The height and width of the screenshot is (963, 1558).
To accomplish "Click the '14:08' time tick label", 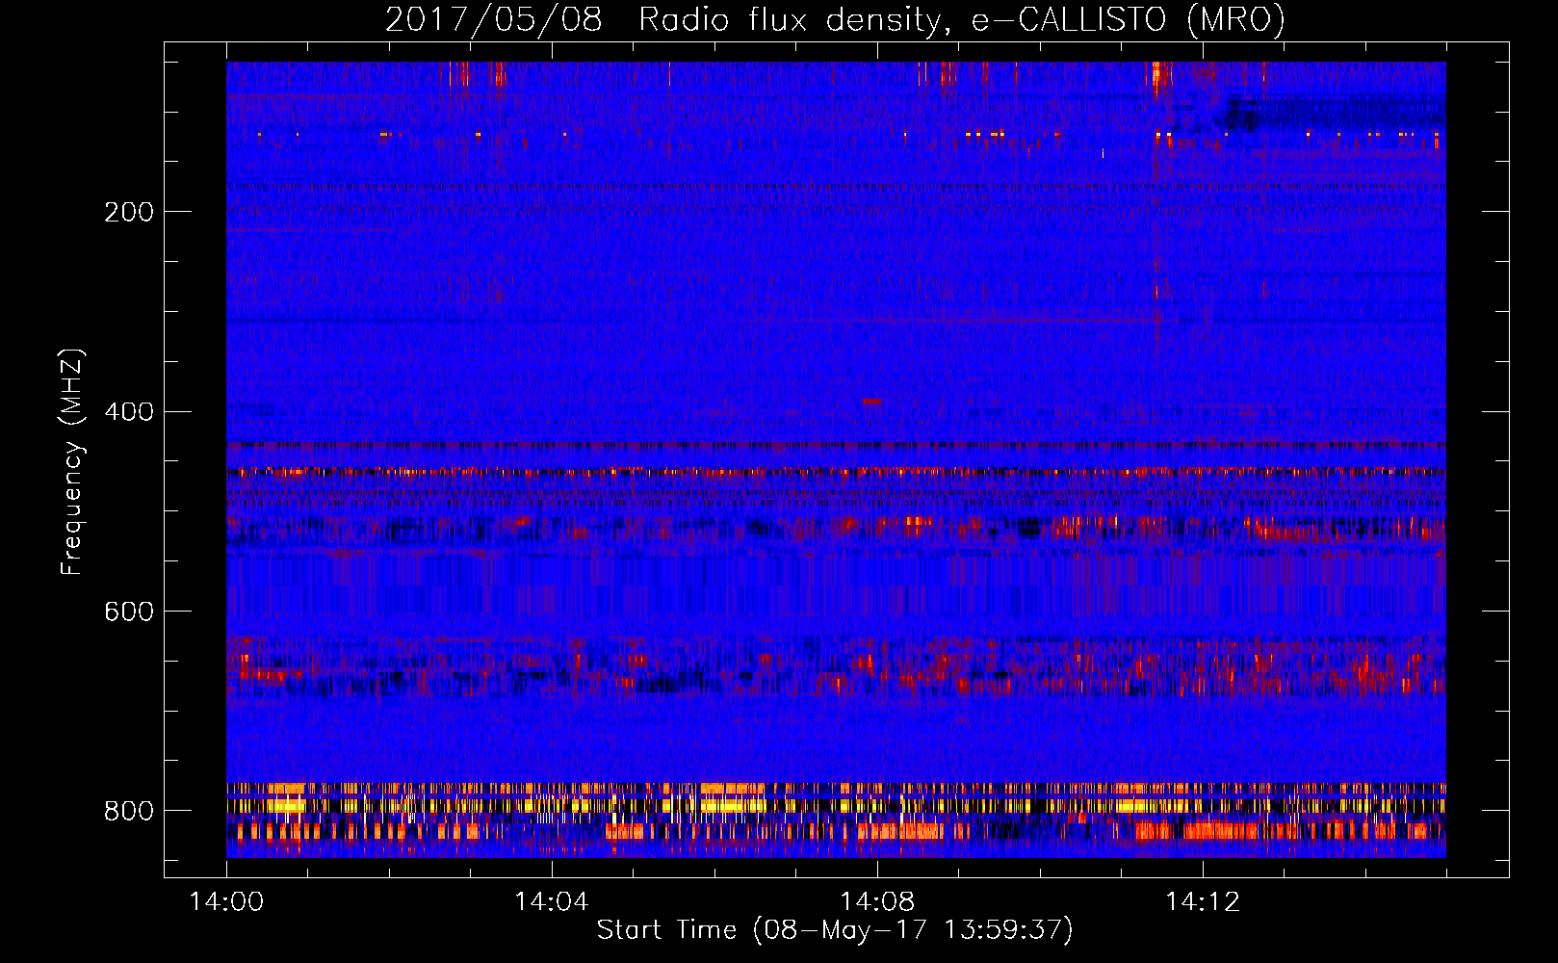I will pos(877,901).
